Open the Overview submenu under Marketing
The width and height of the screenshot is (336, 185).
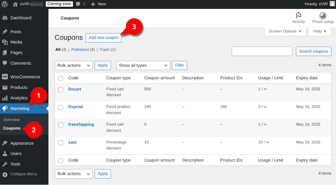[11, 120]
